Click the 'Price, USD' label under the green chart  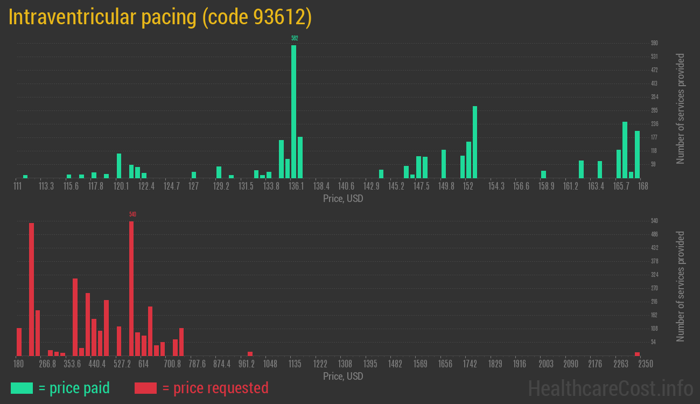point(343,199)
